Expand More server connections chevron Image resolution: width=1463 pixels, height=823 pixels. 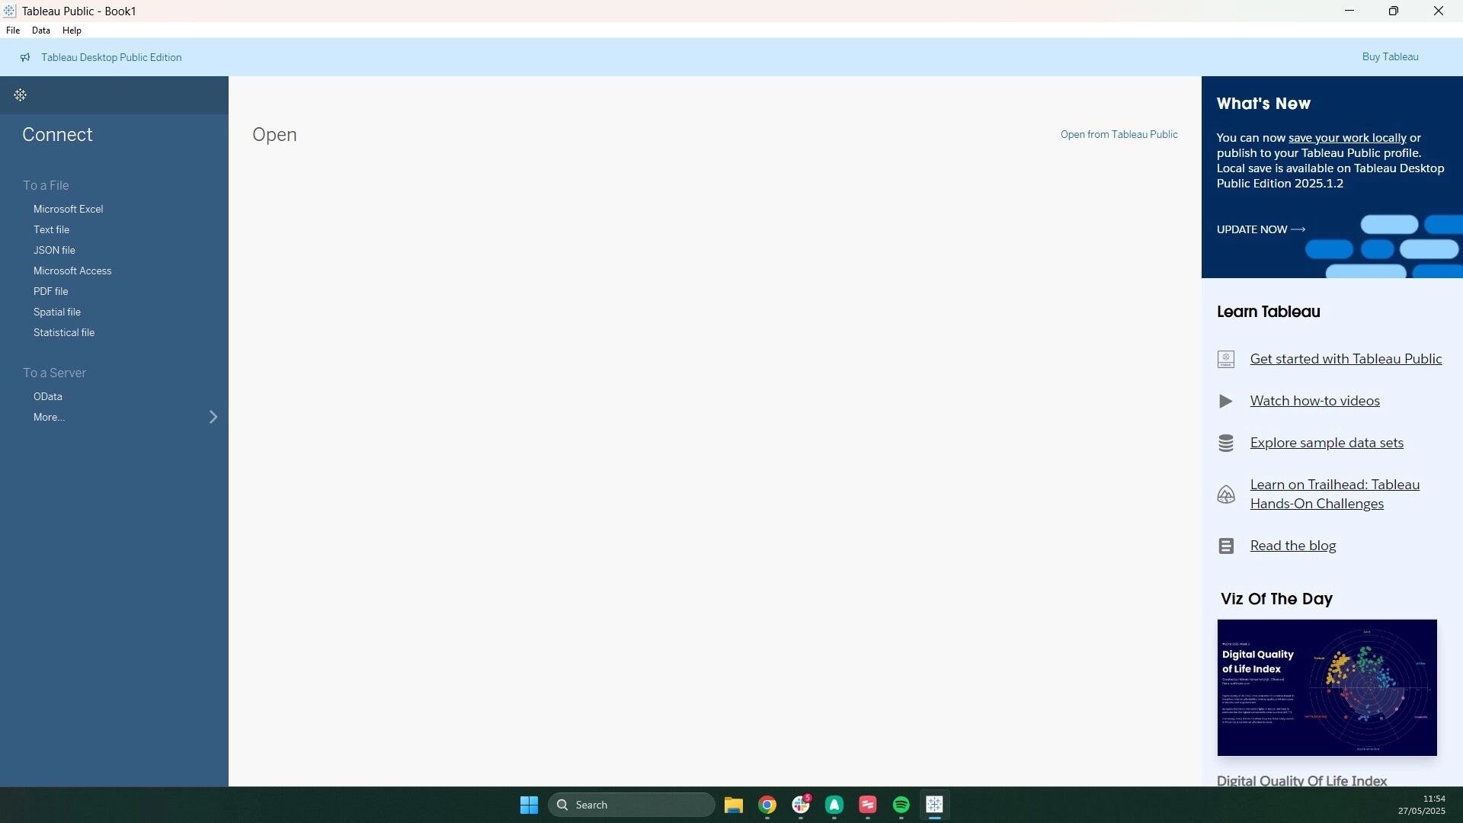(x=213, y=417)
